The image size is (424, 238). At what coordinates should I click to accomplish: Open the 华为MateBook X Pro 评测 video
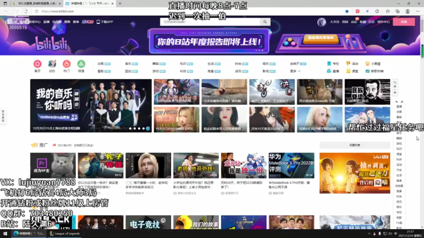(x=291, y=166)
